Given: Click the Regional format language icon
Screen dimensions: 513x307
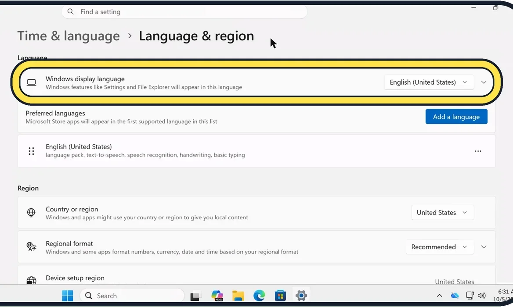Looking at the screenshot, I should pyautogui.click(x=32, y=246).
